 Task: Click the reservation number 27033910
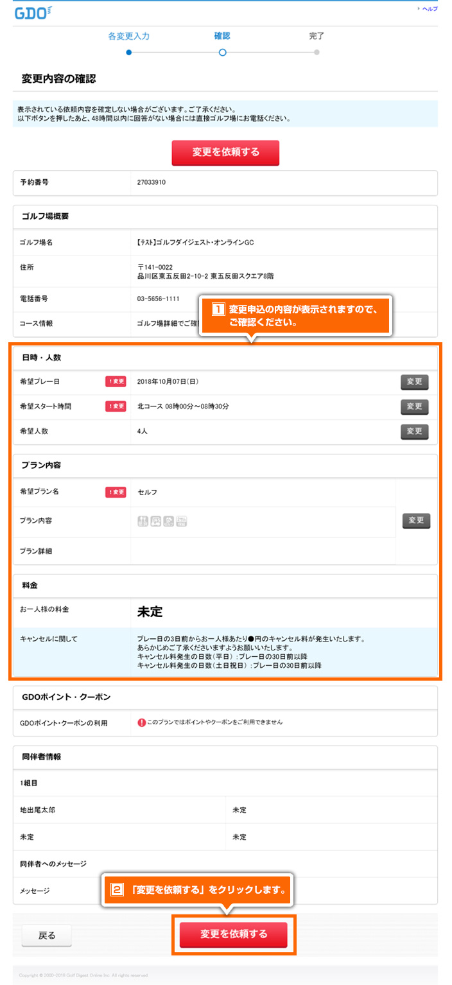152,182
